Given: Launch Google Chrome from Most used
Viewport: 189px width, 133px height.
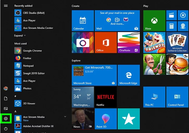Looking at the screenshot, I should 32,51.
